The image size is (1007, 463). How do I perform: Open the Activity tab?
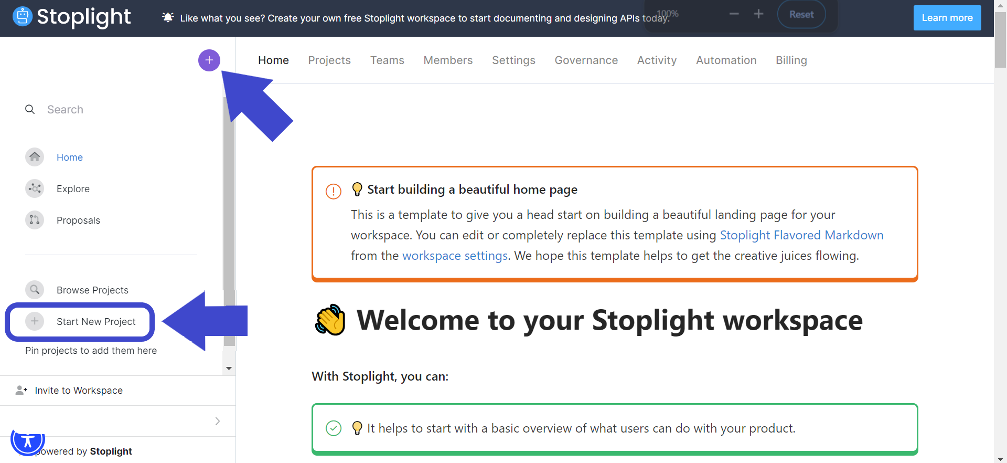pyautogui.click(x=657, y=60)
